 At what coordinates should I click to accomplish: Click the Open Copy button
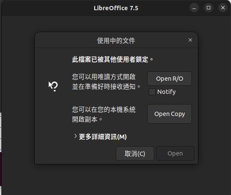pos(170,114)
